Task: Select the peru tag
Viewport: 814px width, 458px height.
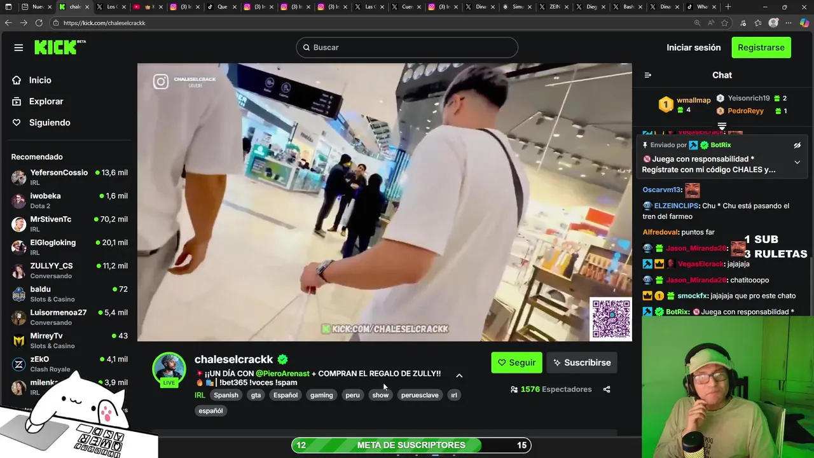Action: click(352, 395)
